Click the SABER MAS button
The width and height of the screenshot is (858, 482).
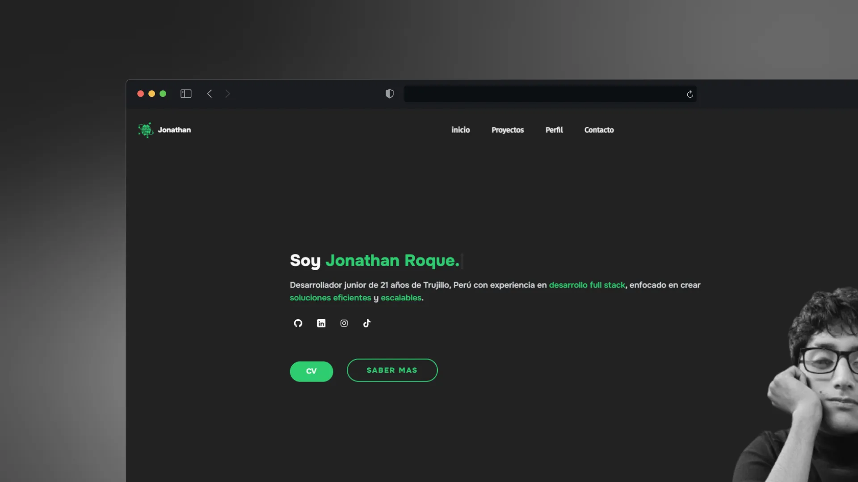click(392, 370)
